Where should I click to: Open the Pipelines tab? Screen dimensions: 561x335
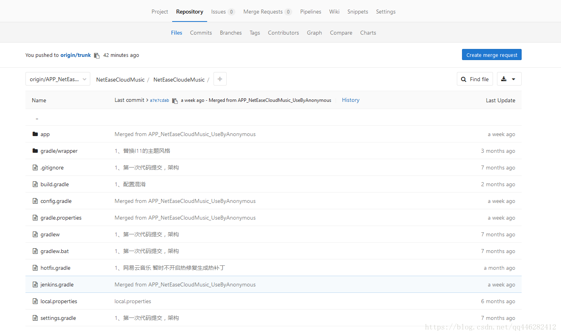click(311, 12)
